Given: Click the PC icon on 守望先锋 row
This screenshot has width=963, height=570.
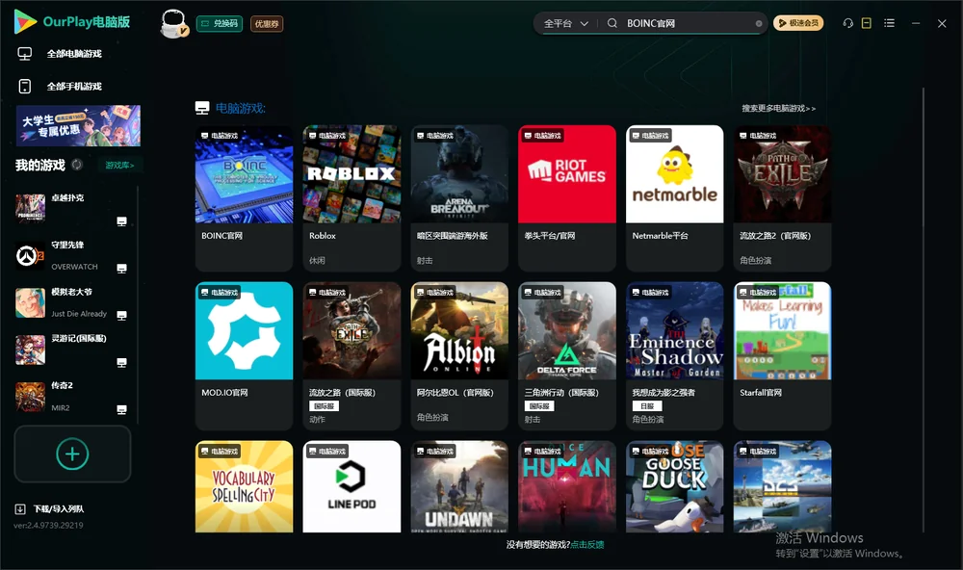Looking at the screenshot, I should (x=121, y=269).
